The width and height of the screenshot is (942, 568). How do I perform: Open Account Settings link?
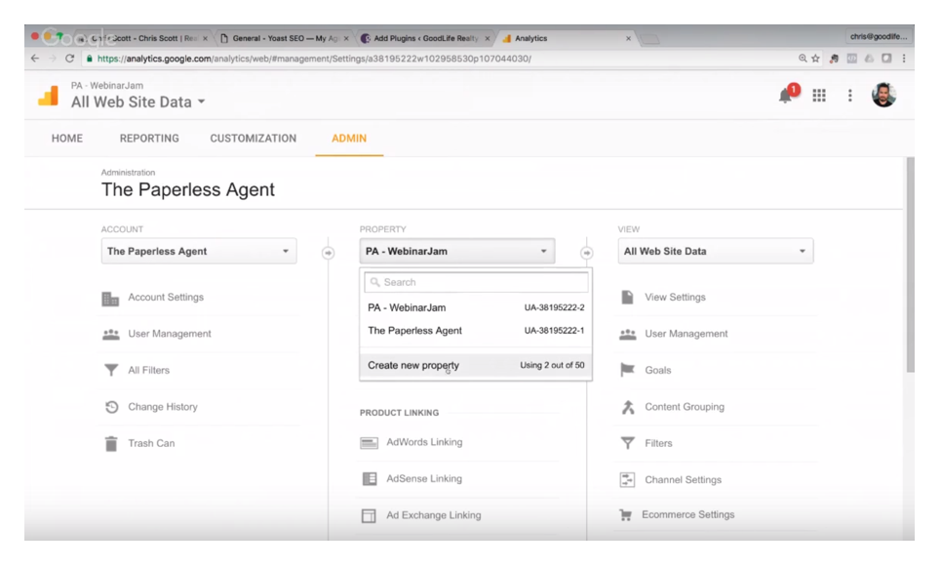[166, 298]
